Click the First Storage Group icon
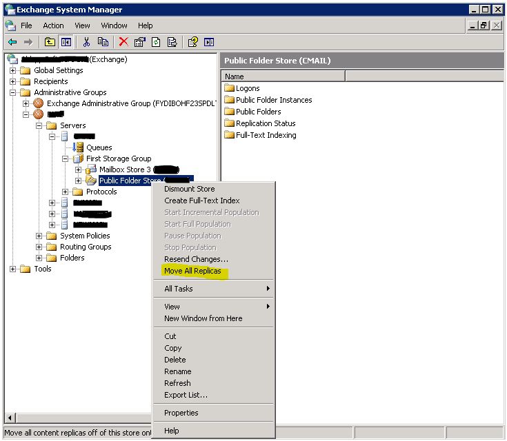The image size is (507, 441). tap(78, 158)
